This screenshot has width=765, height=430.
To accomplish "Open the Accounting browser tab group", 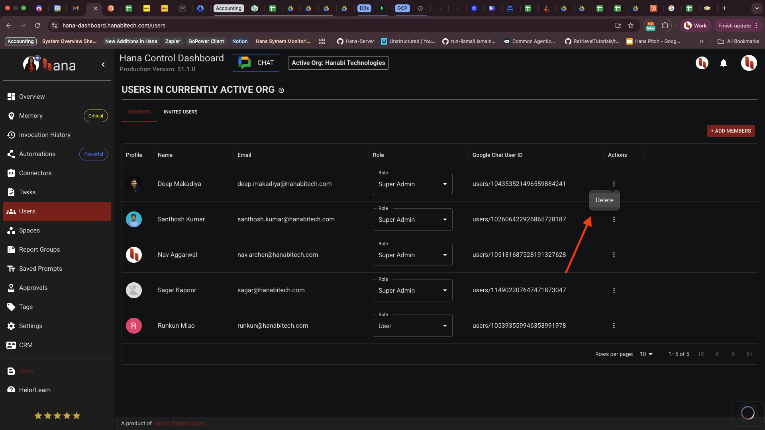I will point(229,8).
